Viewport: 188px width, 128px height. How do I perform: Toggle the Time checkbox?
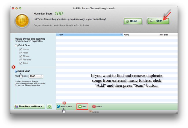[21, 63]
